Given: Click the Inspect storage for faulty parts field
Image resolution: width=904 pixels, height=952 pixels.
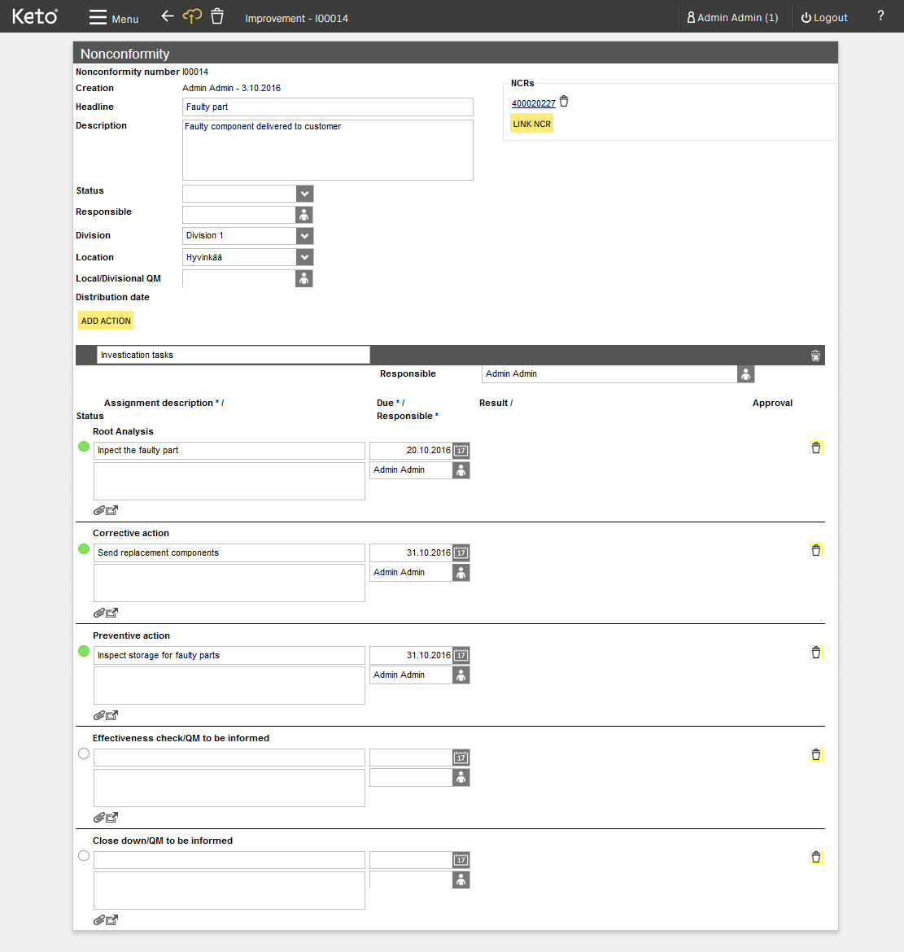Looking at the screenshot, I should coord(229,656).
